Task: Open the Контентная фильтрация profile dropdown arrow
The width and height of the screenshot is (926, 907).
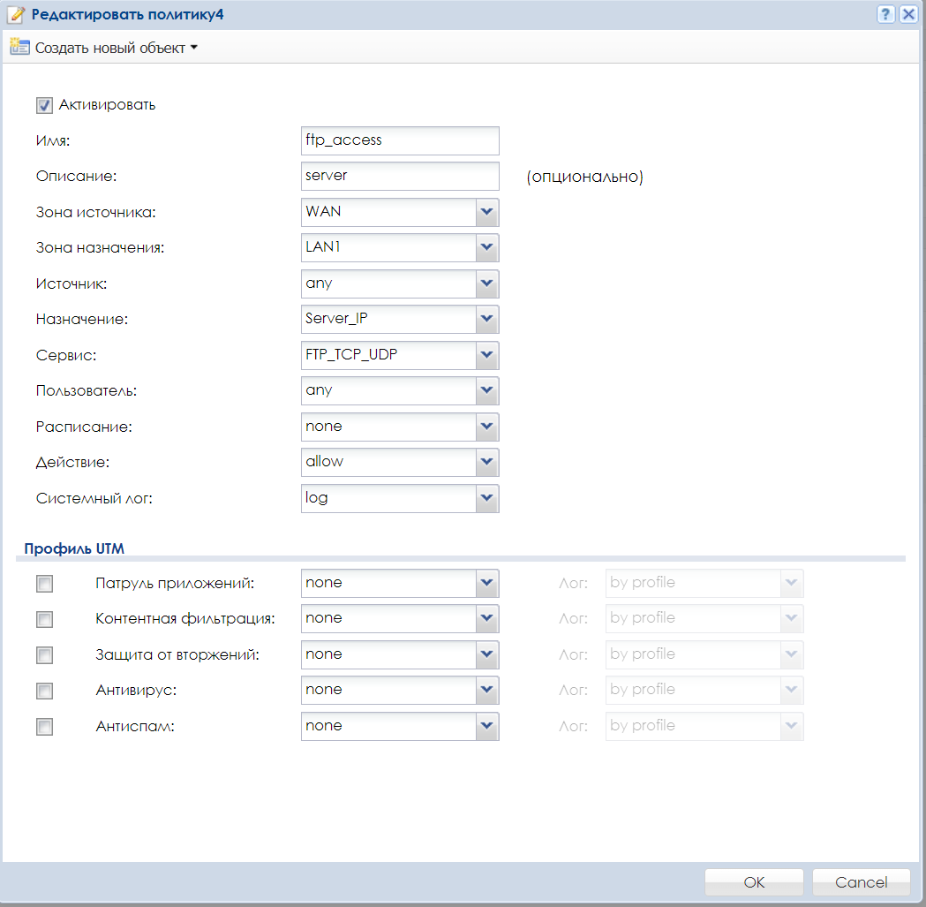Action: 486,619
